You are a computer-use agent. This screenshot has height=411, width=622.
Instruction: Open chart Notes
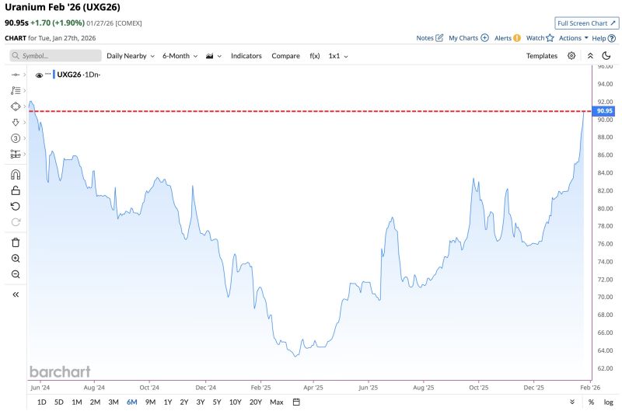pos(430,38)
